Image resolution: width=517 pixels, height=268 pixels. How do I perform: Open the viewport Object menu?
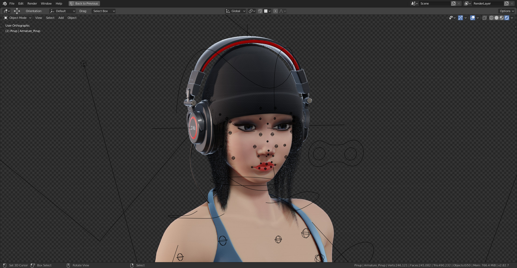point(72,18)
